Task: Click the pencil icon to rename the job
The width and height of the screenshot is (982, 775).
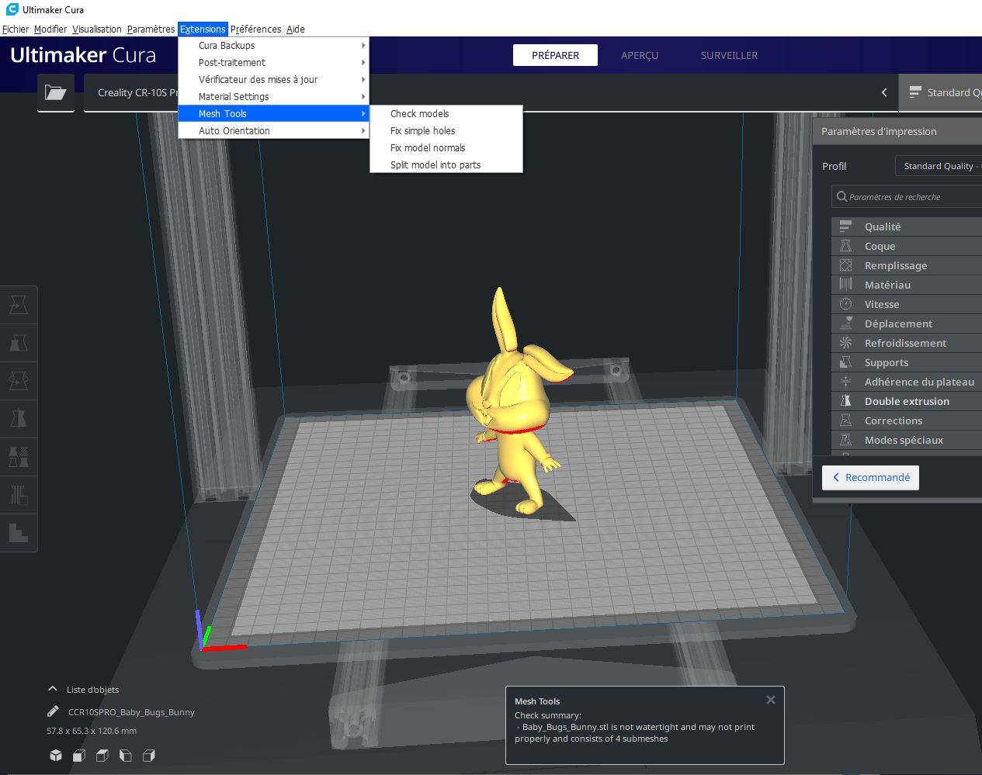Action: tap(53, 711)
